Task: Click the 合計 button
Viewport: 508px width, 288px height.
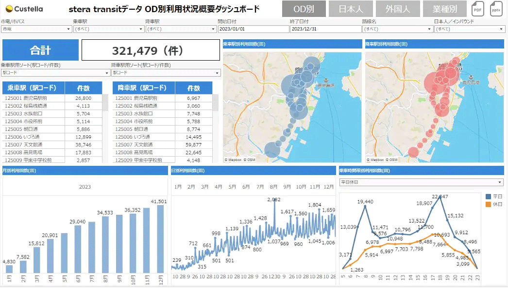Action: click(40, 50)
